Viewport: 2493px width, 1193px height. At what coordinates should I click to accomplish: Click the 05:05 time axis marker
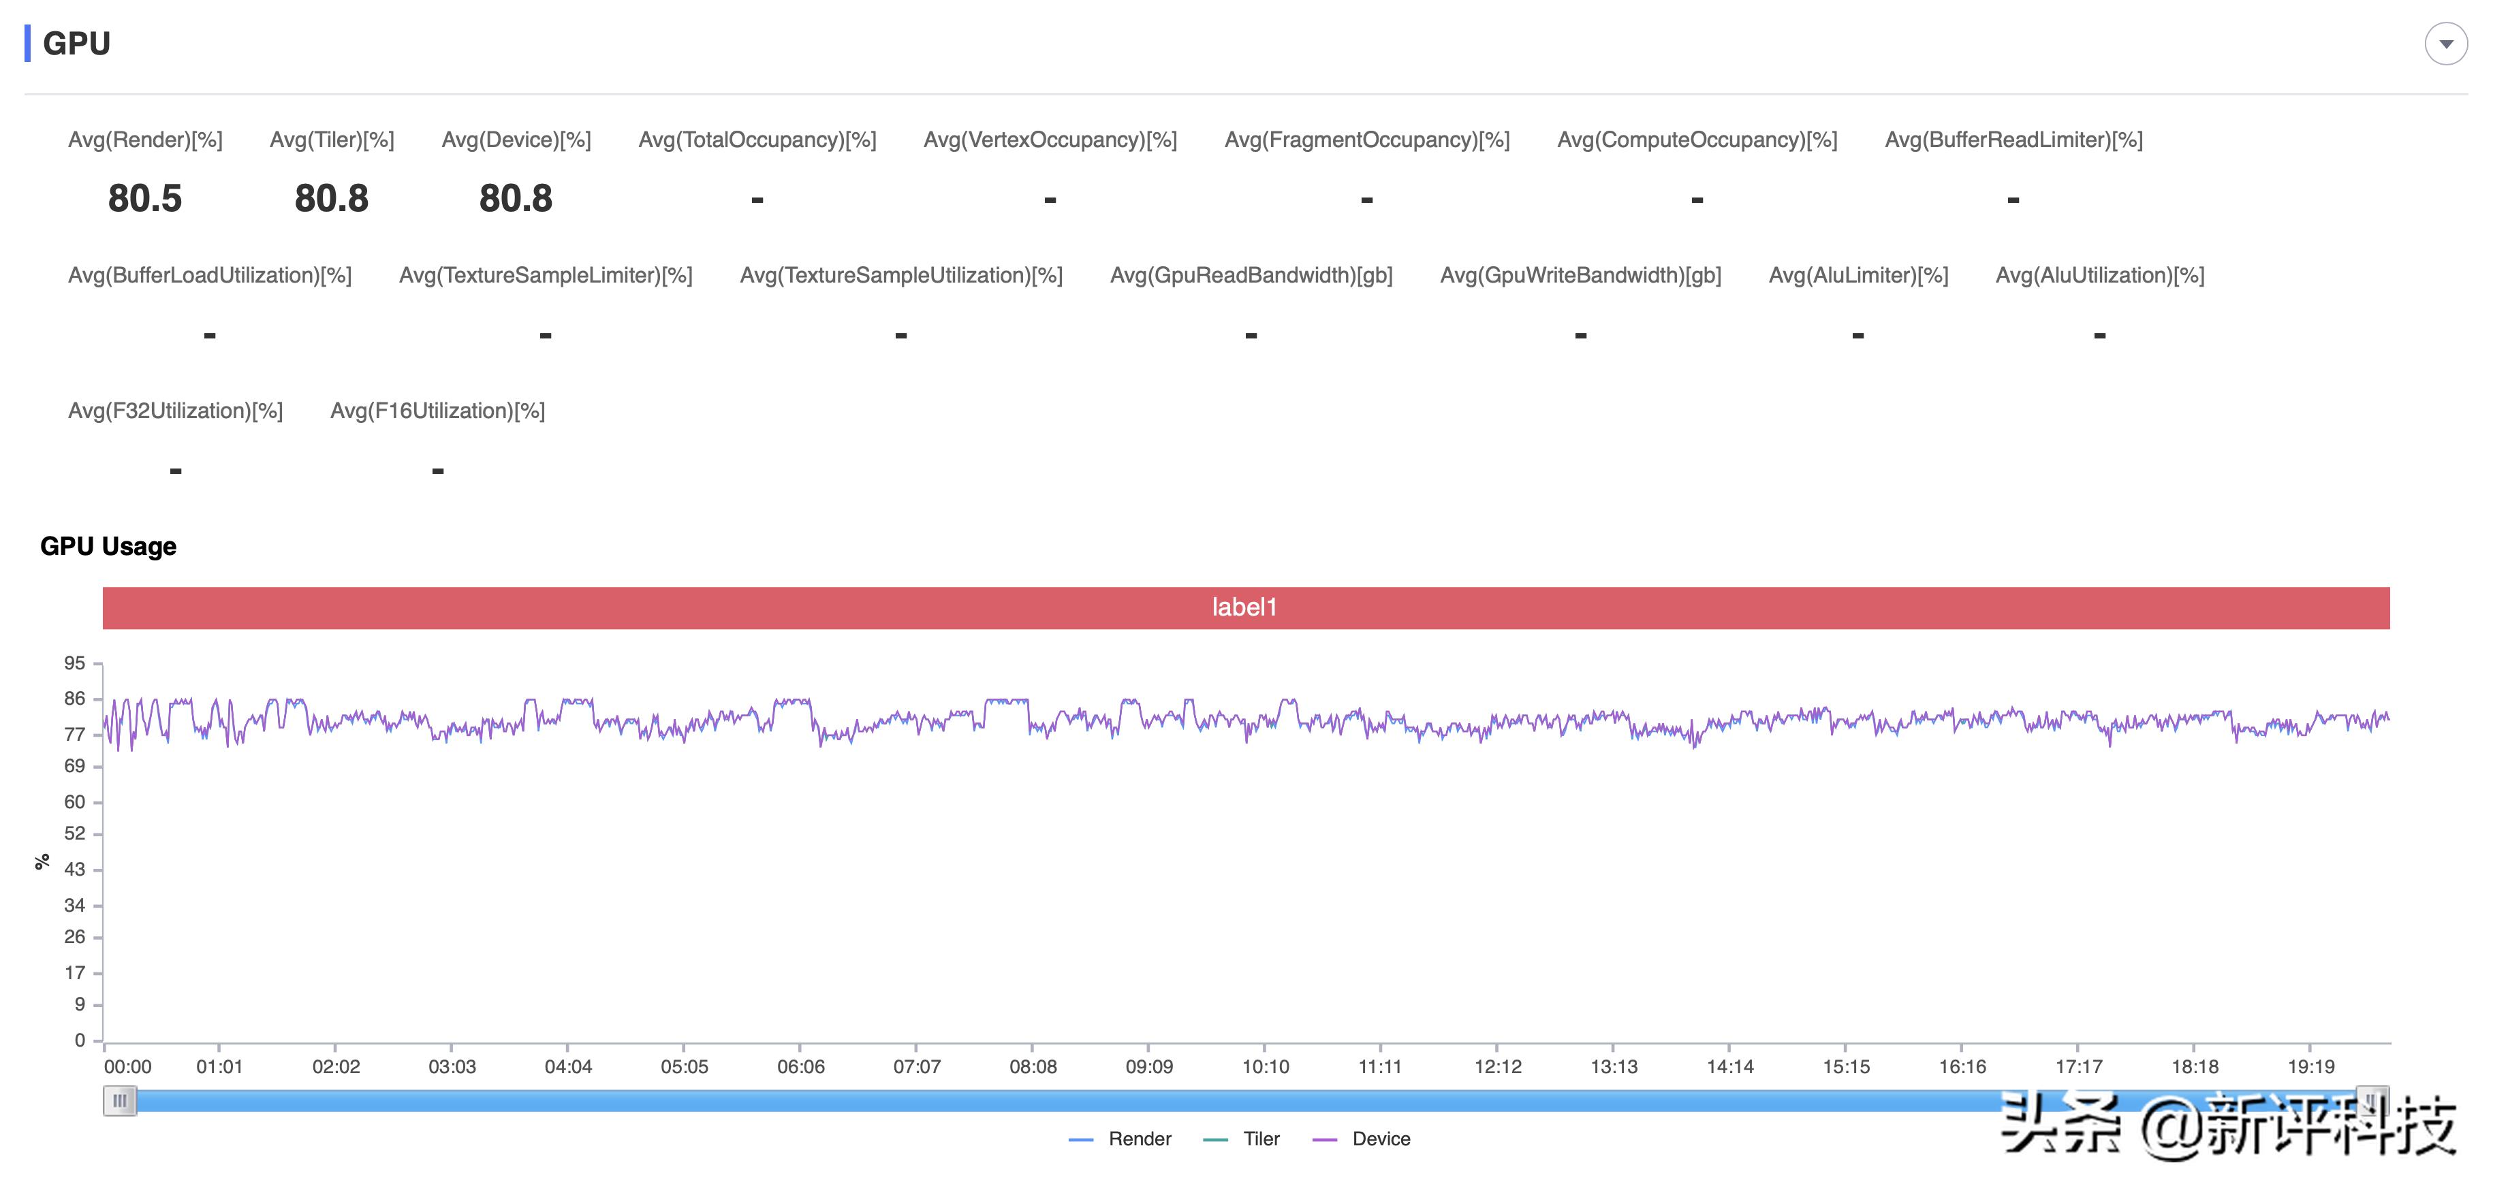click(685, 1066)
